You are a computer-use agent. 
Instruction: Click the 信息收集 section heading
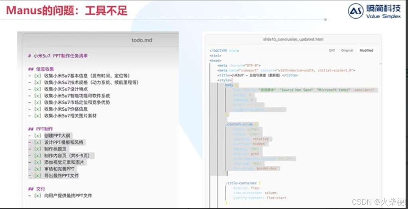coord(41,69)
